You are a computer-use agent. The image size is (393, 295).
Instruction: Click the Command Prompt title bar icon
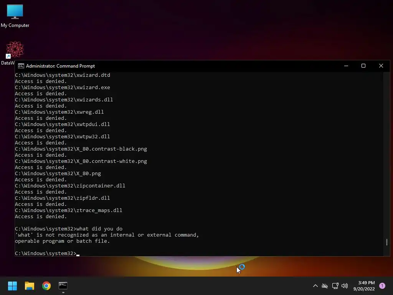[21, 66]
